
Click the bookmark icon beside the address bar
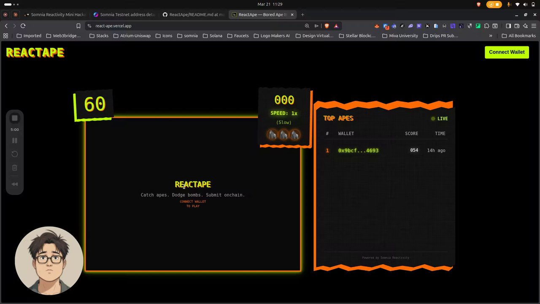point(78,26)
